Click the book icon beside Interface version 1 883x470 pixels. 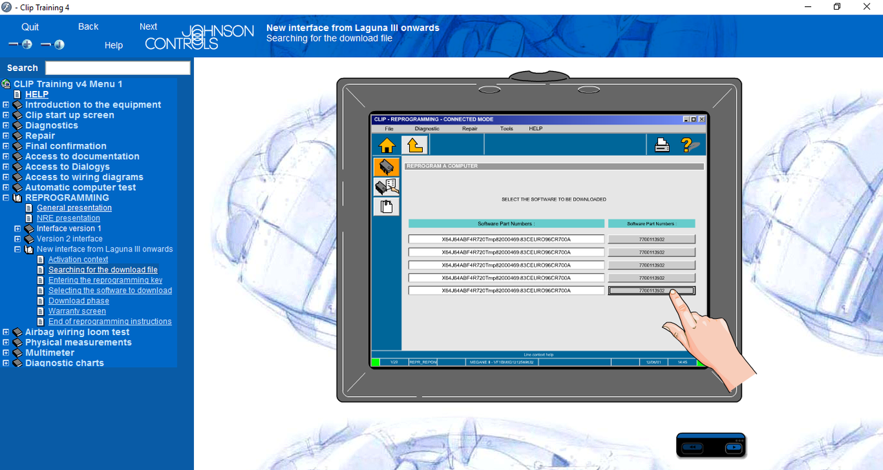coord(29,229)
